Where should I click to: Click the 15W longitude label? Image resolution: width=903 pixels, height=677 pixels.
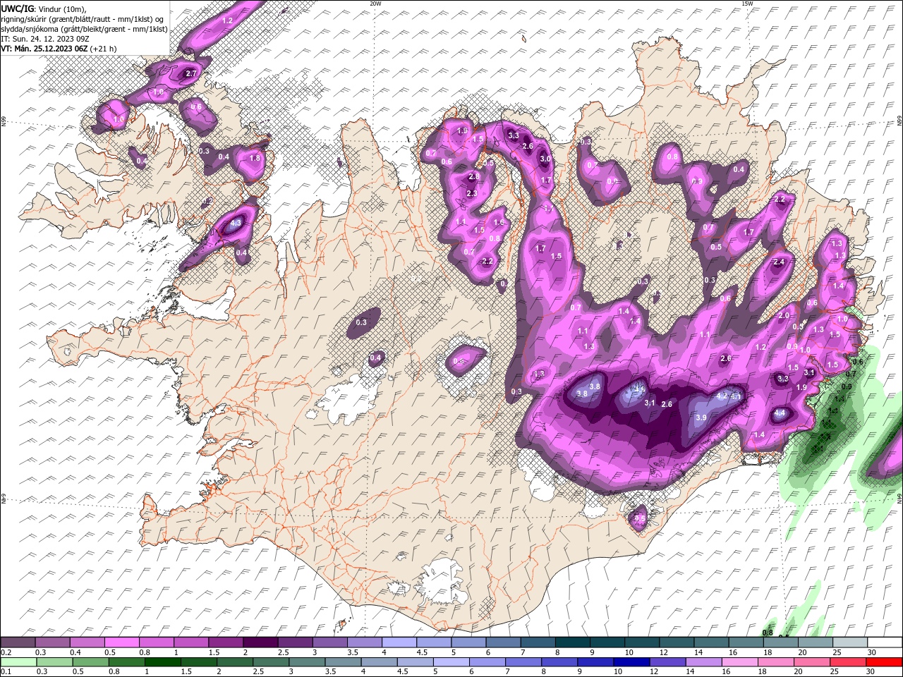point(747,4)
